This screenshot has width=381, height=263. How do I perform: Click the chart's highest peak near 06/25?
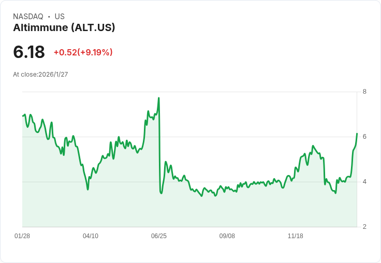158,98
